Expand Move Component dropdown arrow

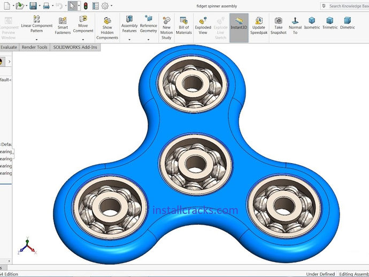tap(83, 40)
